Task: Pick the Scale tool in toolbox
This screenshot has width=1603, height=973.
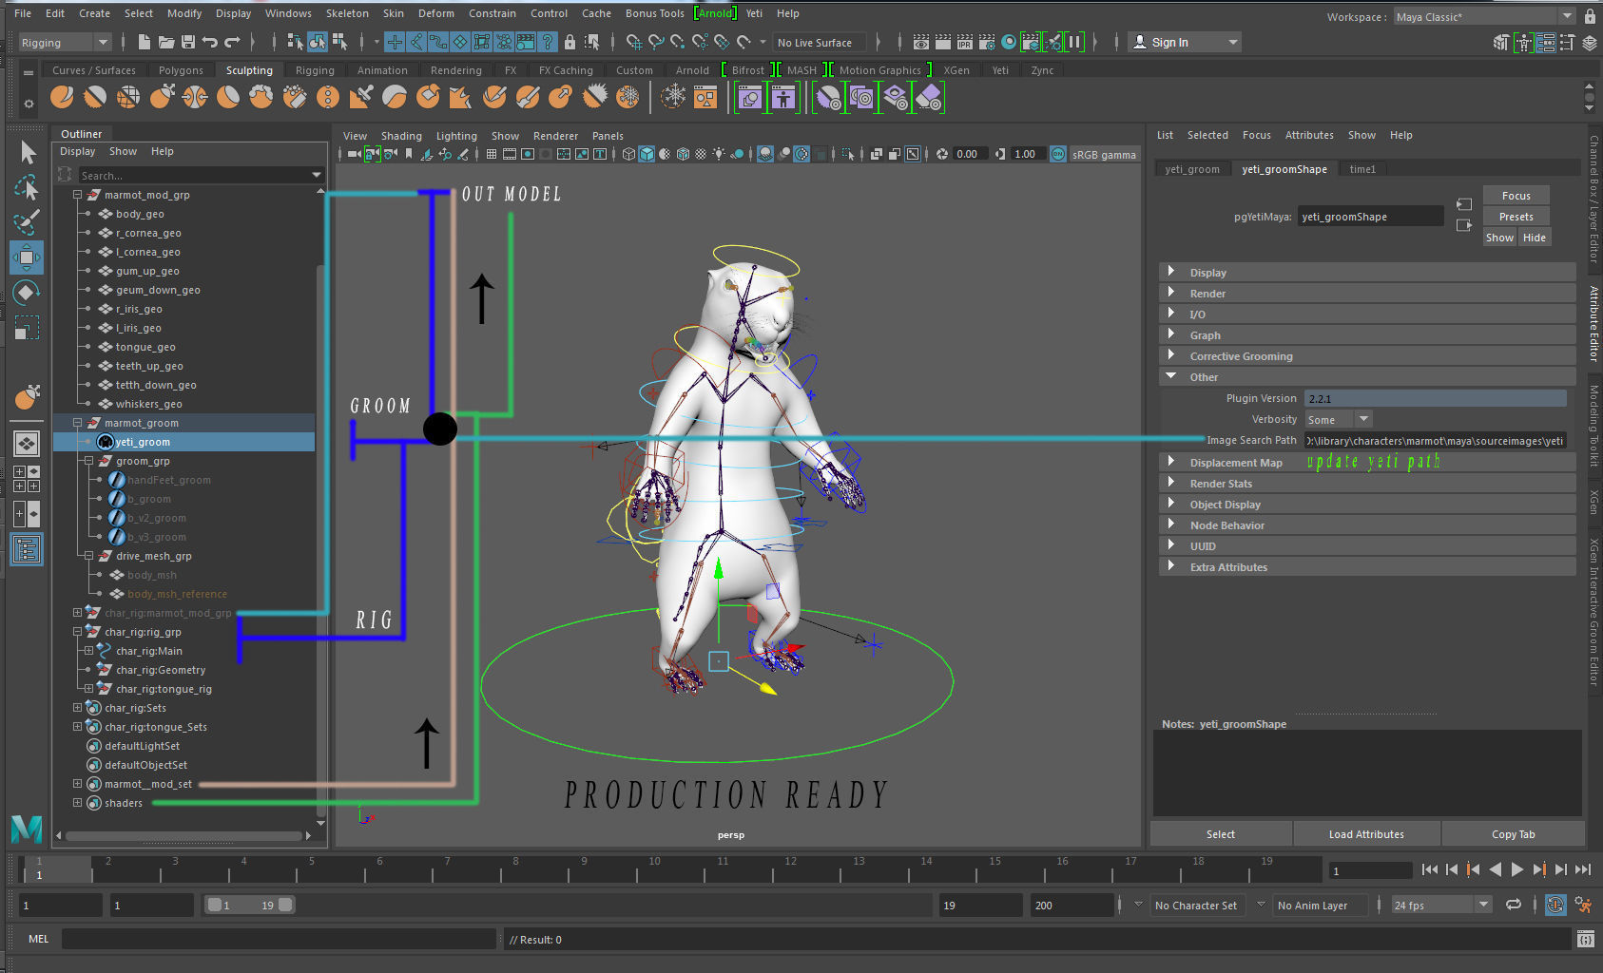Action: click(27, 328)
